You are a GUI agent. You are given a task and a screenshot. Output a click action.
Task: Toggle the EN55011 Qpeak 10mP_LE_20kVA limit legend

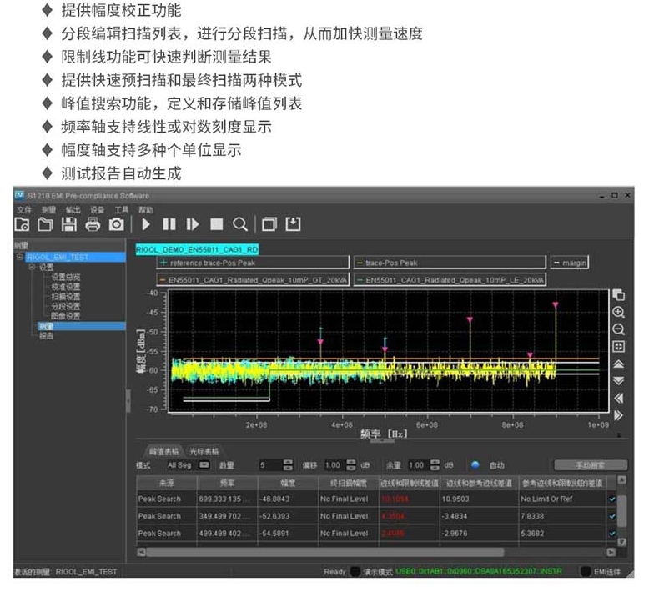pos(450,280)
